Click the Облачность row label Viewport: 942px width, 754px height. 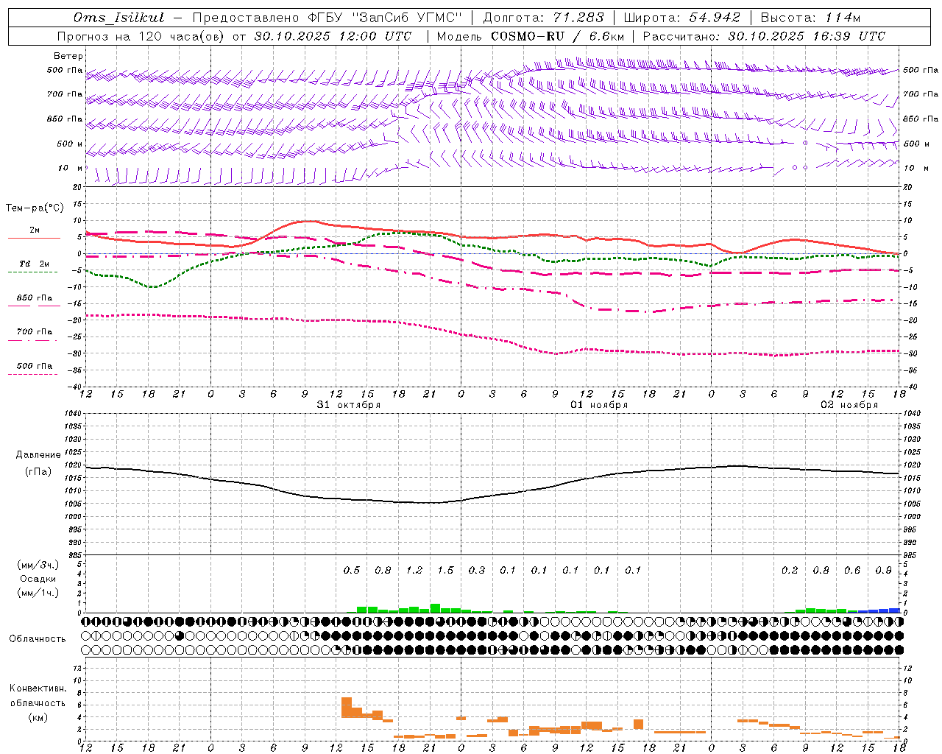(38, 639)
